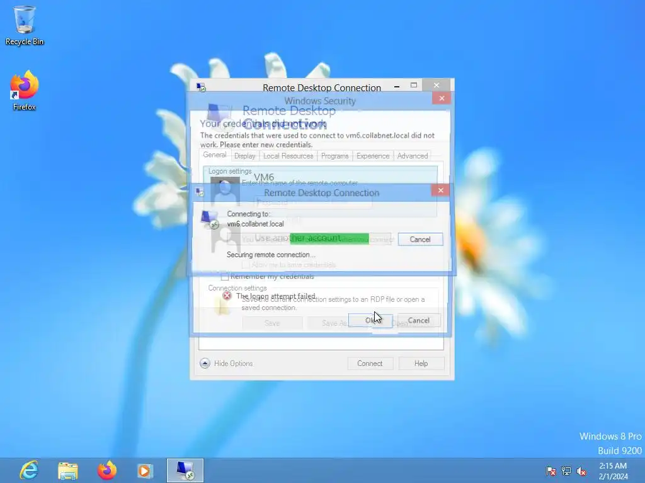
Task: Cancel the Windows Security prompt
Action: pos(418,320)
